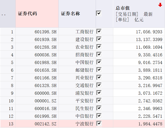This screenshot has height=128, width=165.
Task: Click the name cell 邮储银行
Action: [77, 70]
